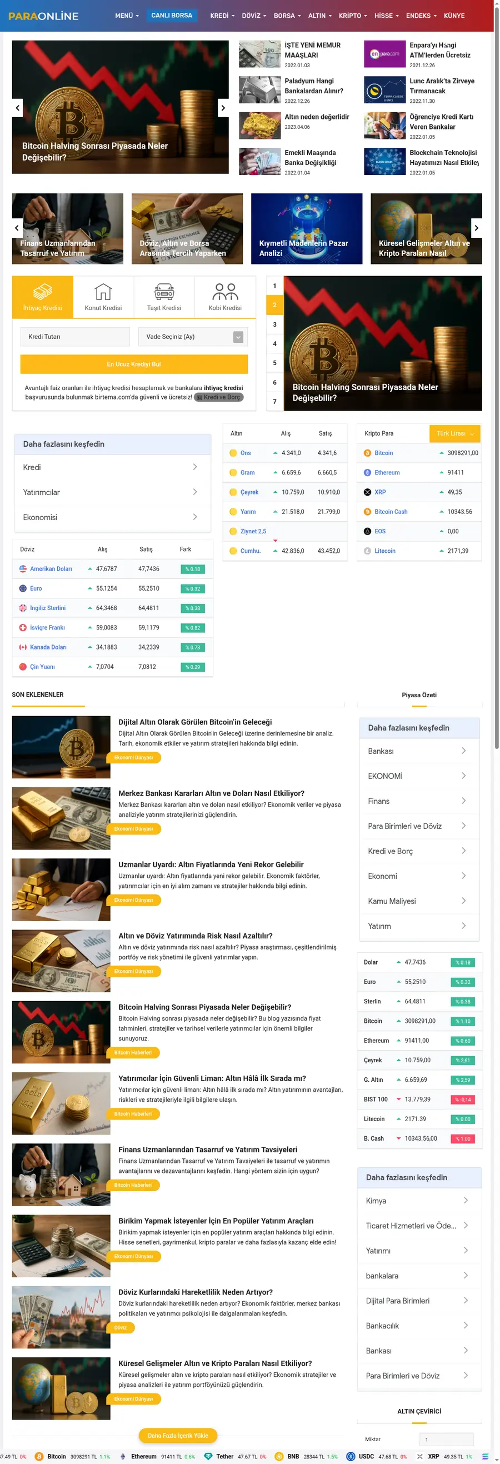Open the KÜNYE menu item
Viewport: 500px width, 1464px height.
454,16
